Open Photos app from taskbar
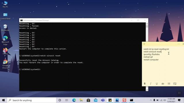 point(117,100)
